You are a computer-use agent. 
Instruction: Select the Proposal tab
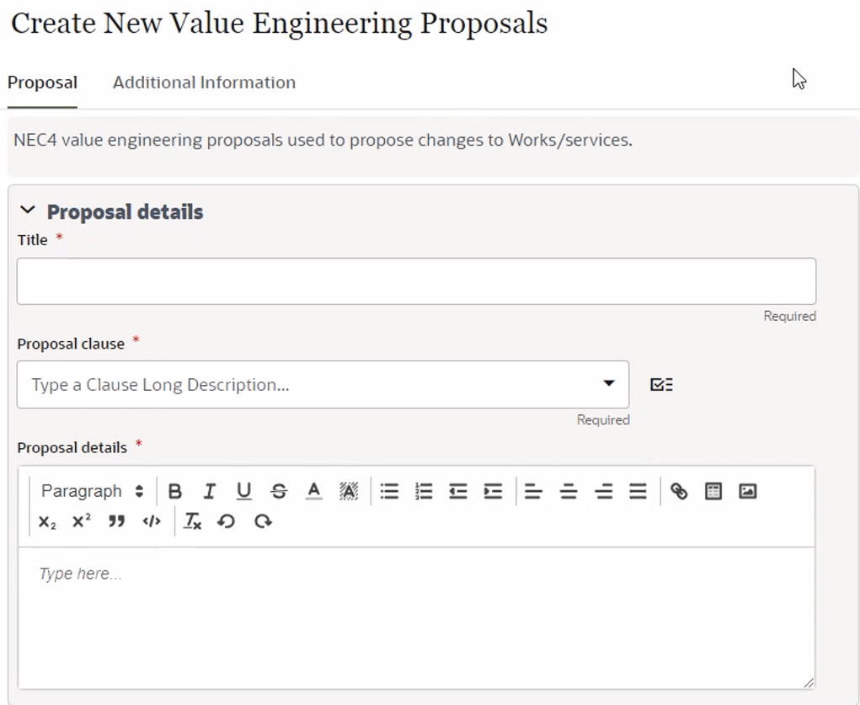point(42,82)
